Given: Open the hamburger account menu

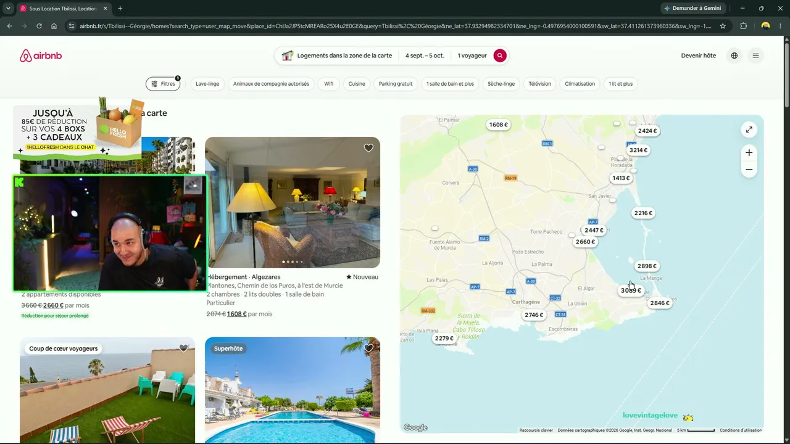Looking at the screenshot, I should [x=755, y=55].
